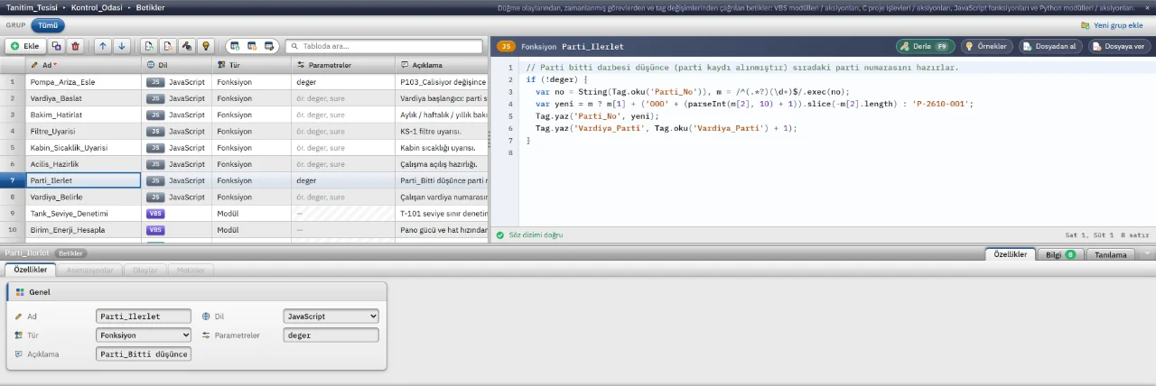
Task: Select the Birim_Enerji_Hesapla row
Action: [x=244, y=229]
